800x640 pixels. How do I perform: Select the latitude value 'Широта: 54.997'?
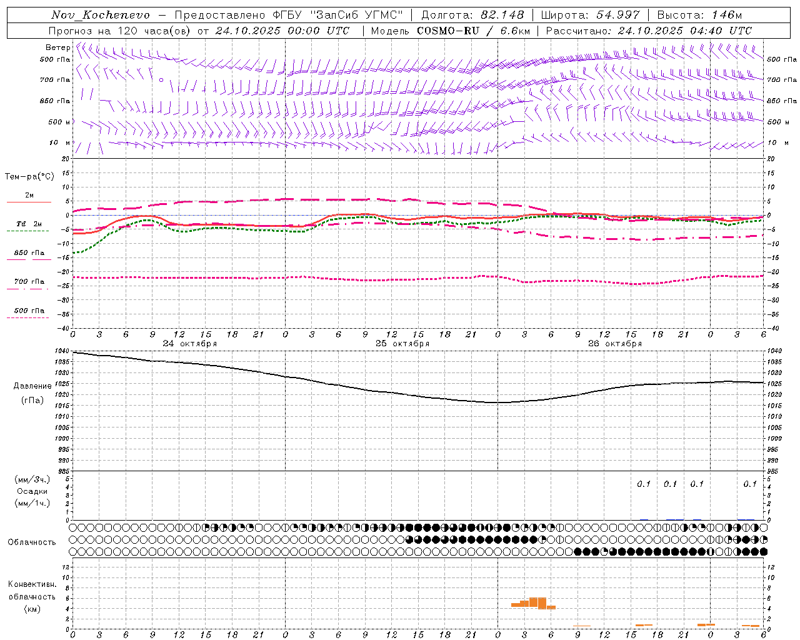(x=591, y=15)
